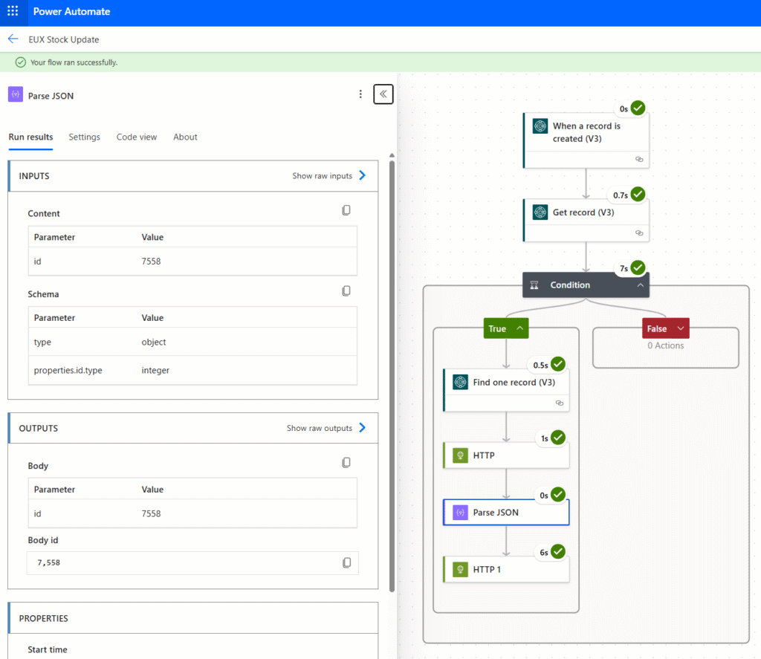Select the HTTP action node
The height and width of the screenshot is (659, 761).
click(506, 455)
